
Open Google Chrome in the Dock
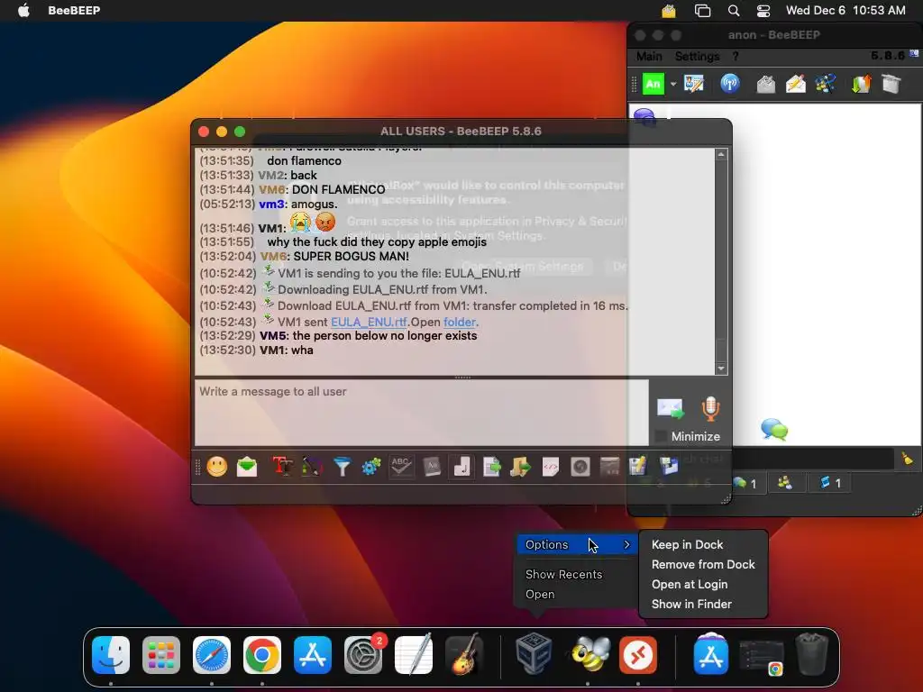(x=262, y=655)
